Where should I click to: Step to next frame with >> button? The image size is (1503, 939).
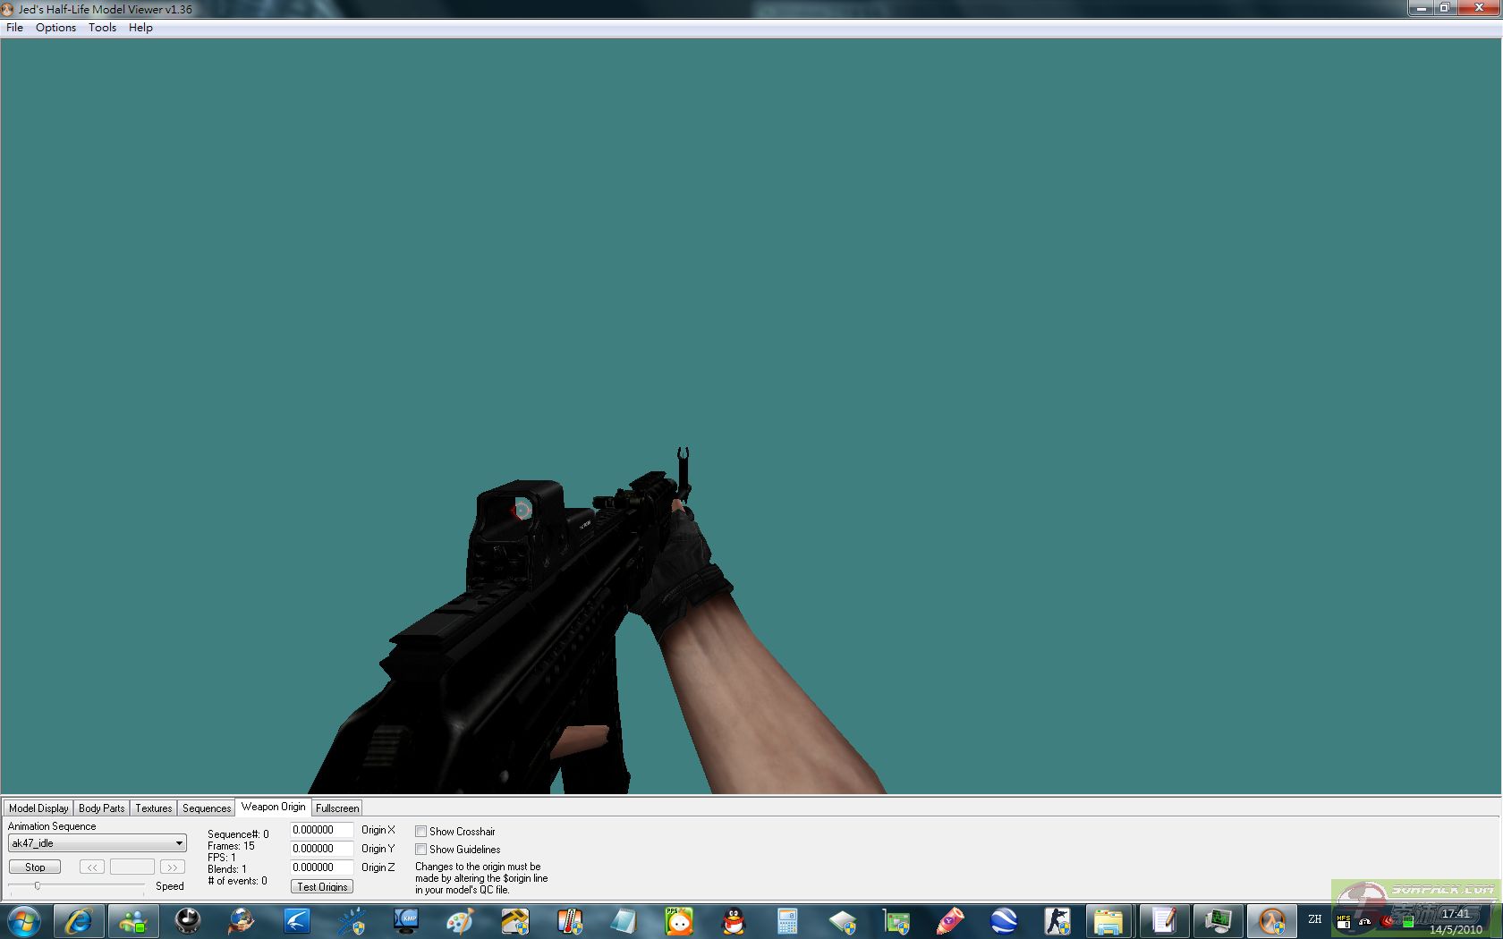173,867
